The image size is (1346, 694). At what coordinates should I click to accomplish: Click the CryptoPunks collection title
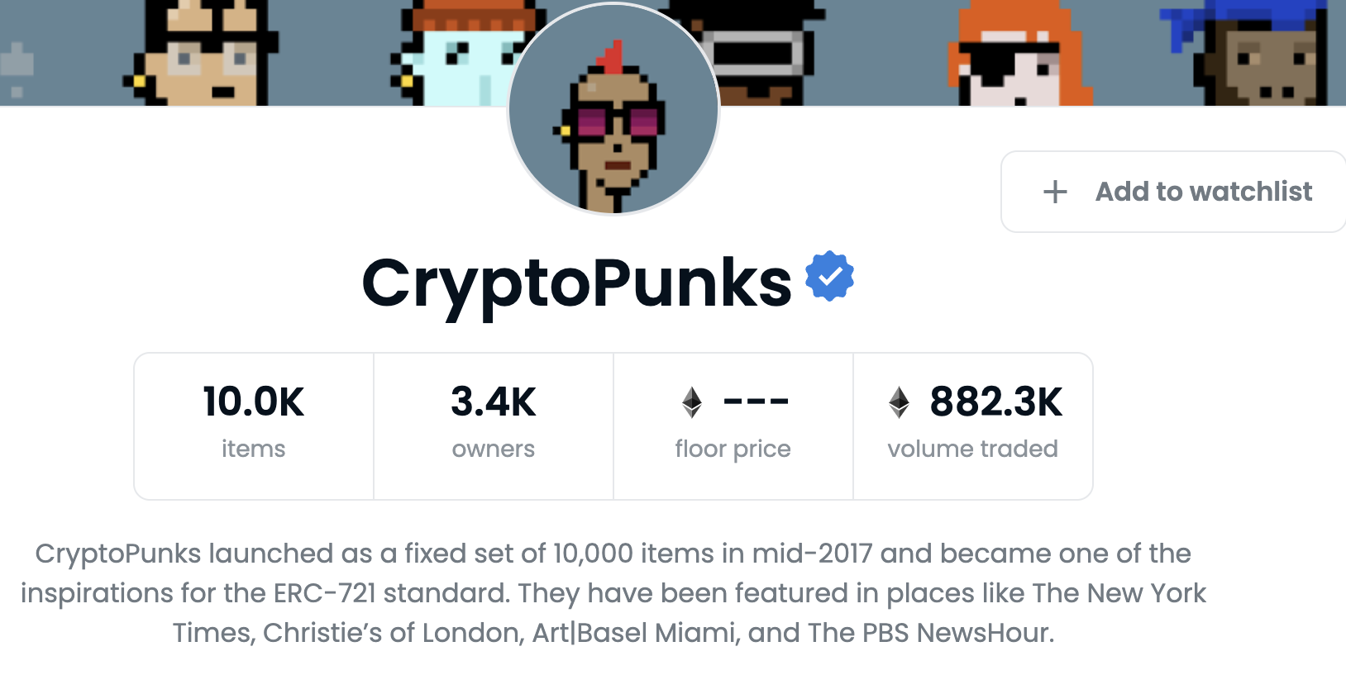point(576,283)
